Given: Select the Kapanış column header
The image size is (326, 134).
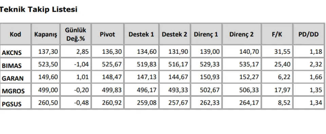Looking at the screenshot, I should pyautogui.click(x=46, y=34).
